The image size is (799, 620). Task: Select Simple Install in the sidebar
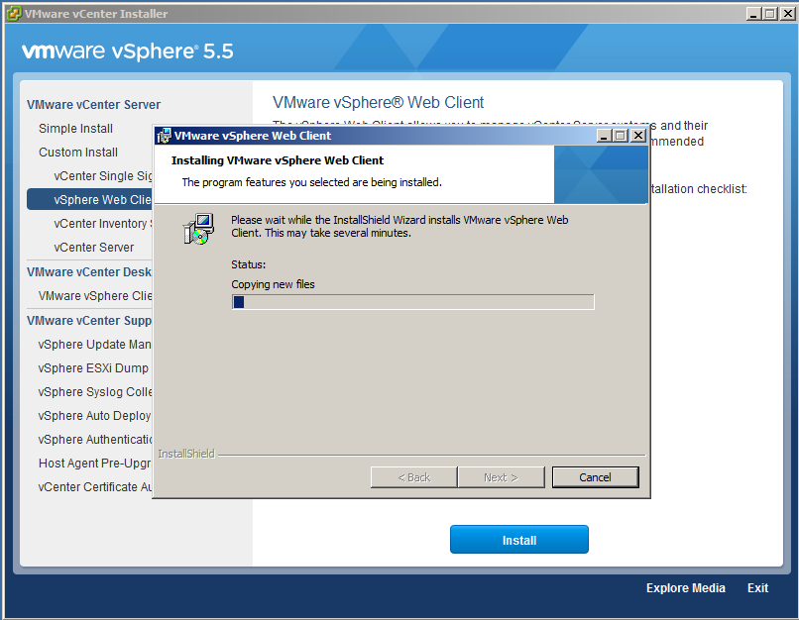coord(75,129)
